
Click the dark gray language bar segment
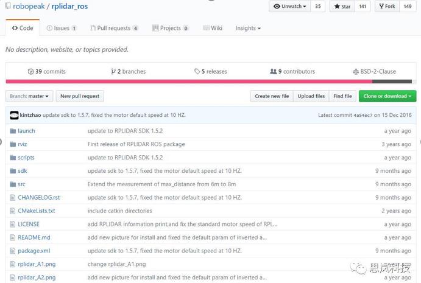coord(392,82)
